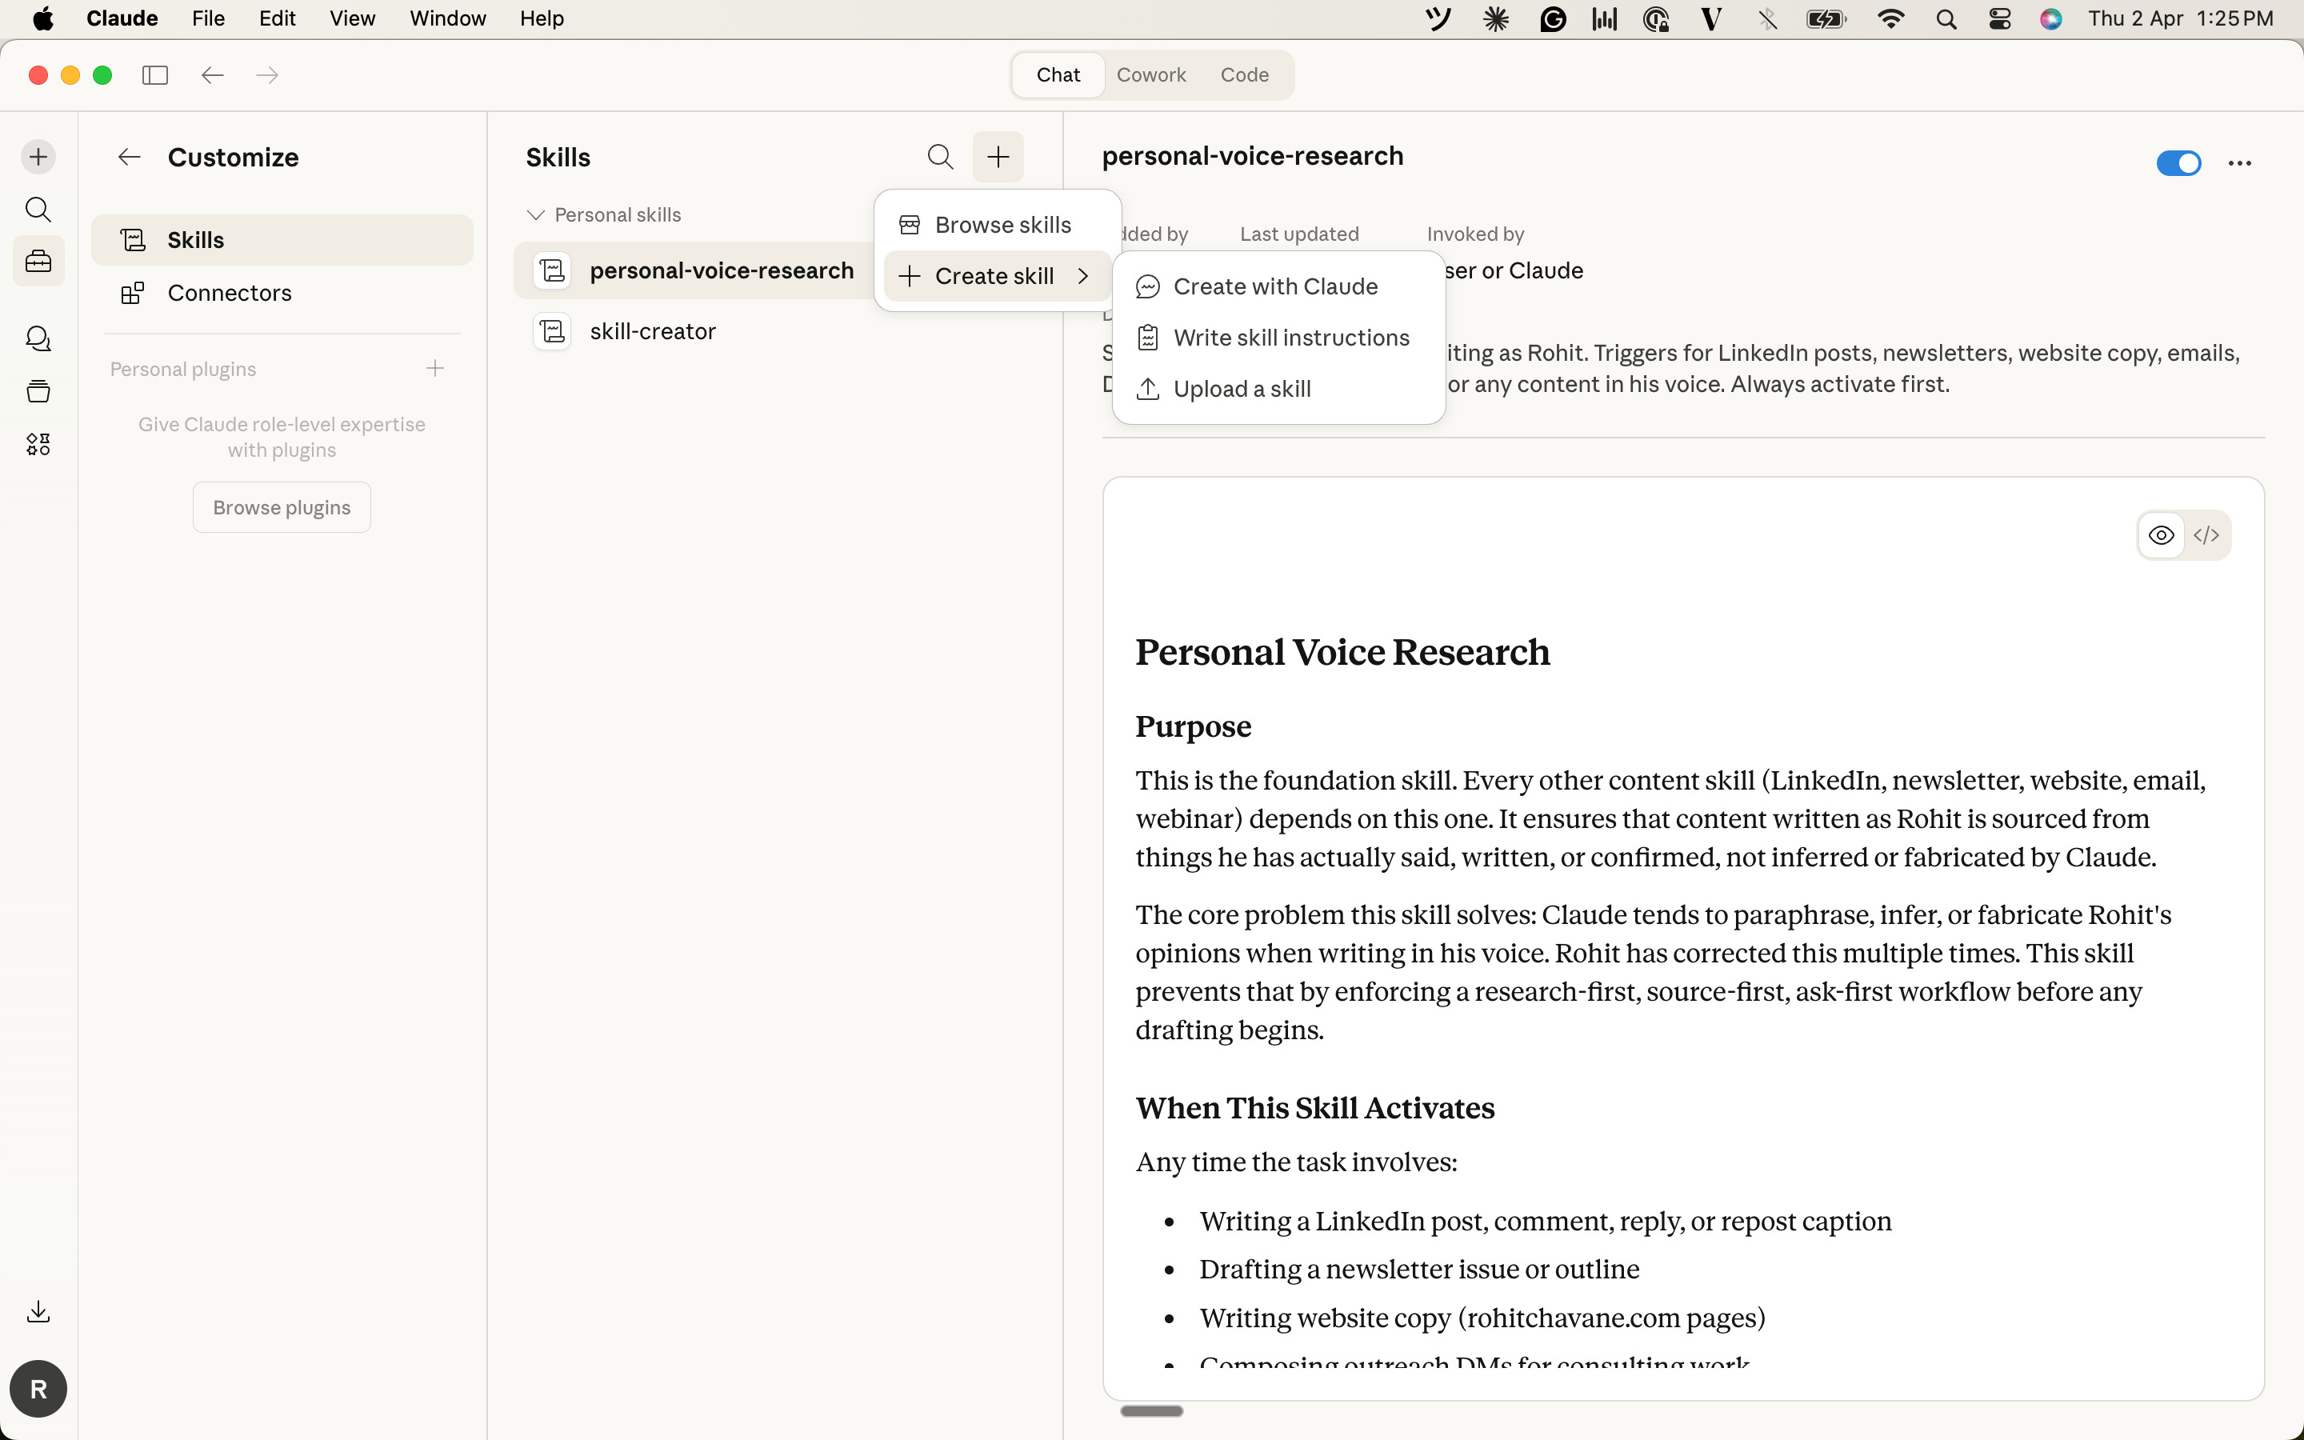The image size is (2304, 1440).
Task: Click the search icon in Skills header
Action: pos(940,157)
